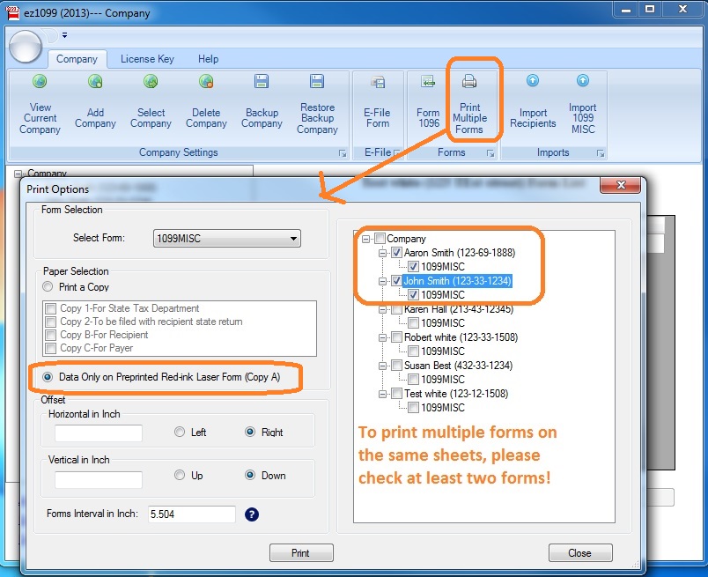708x577 pixels.
Task: Open E-File group dialog launcher
Action: pos(397,153)
